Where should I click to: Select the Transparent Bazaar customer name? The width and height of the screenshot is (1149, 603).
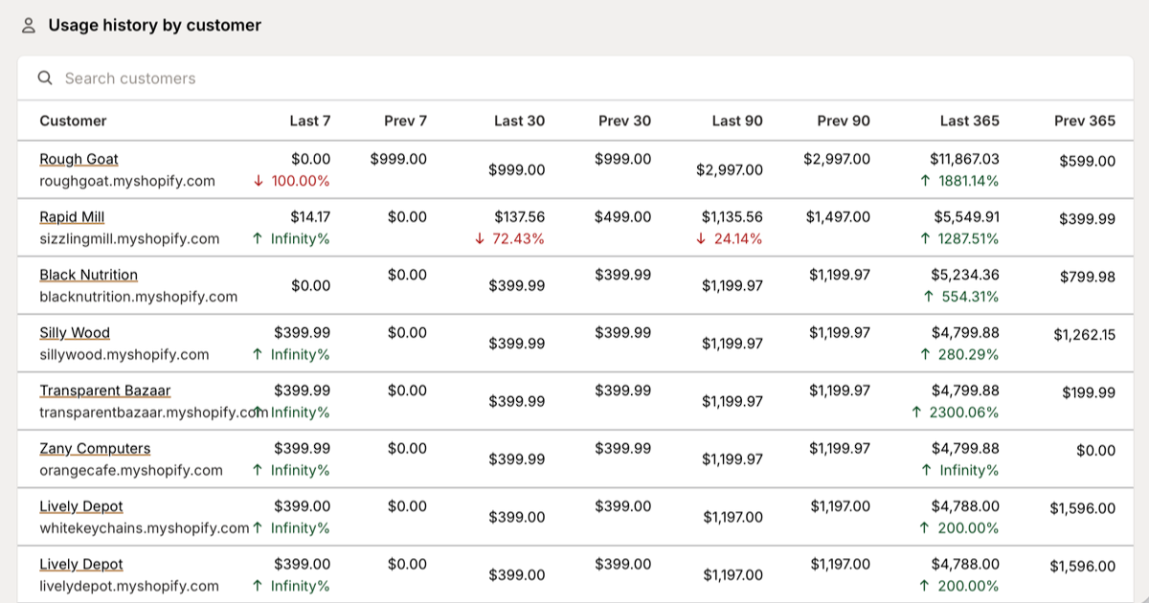[105, 391]
